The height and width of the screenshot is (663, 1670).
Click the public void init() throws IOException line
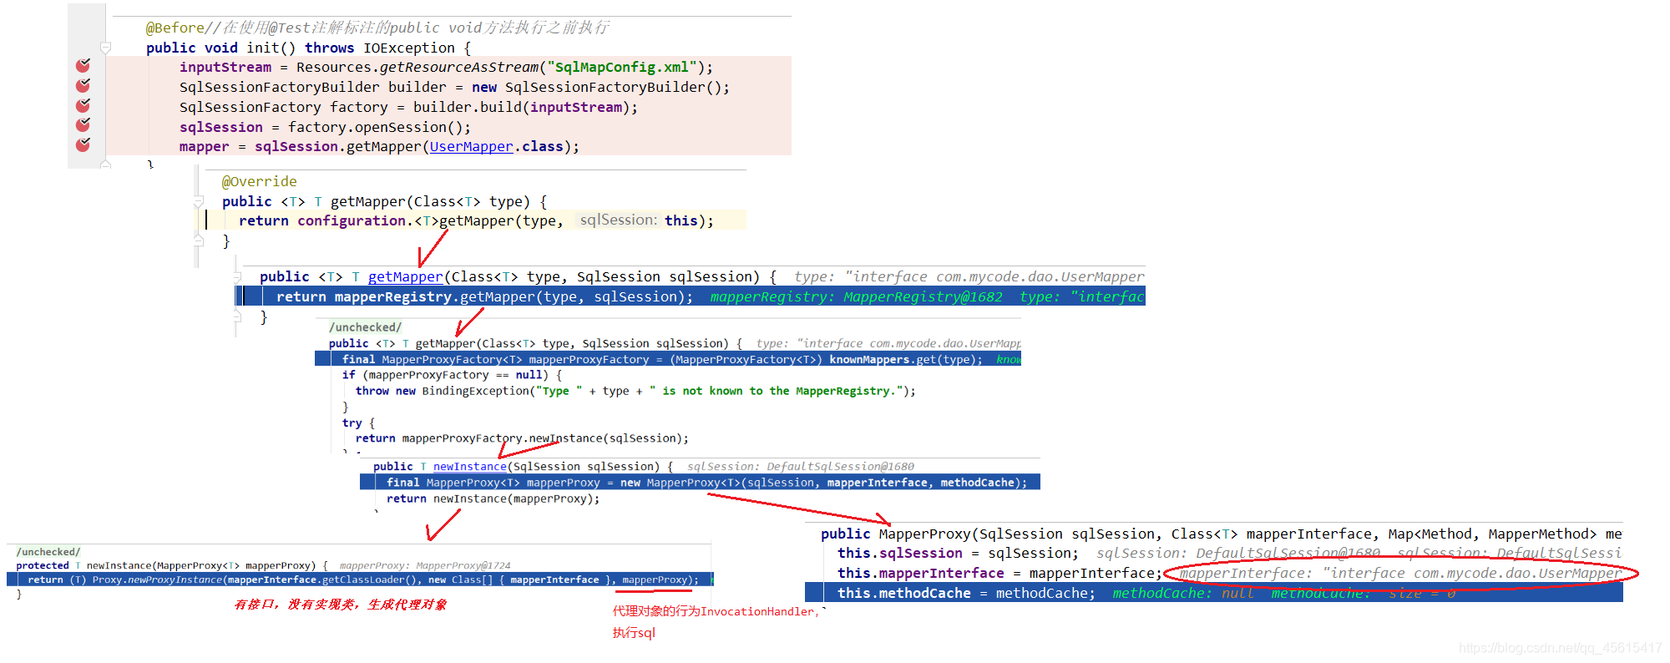[x=308, y=48]
